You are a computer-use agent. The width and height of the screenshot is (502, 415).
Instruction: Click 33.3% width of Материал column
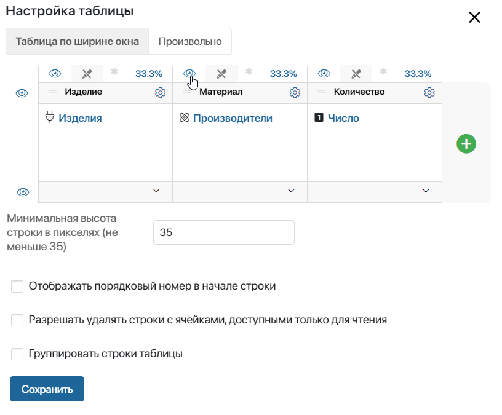click(284, 74)
